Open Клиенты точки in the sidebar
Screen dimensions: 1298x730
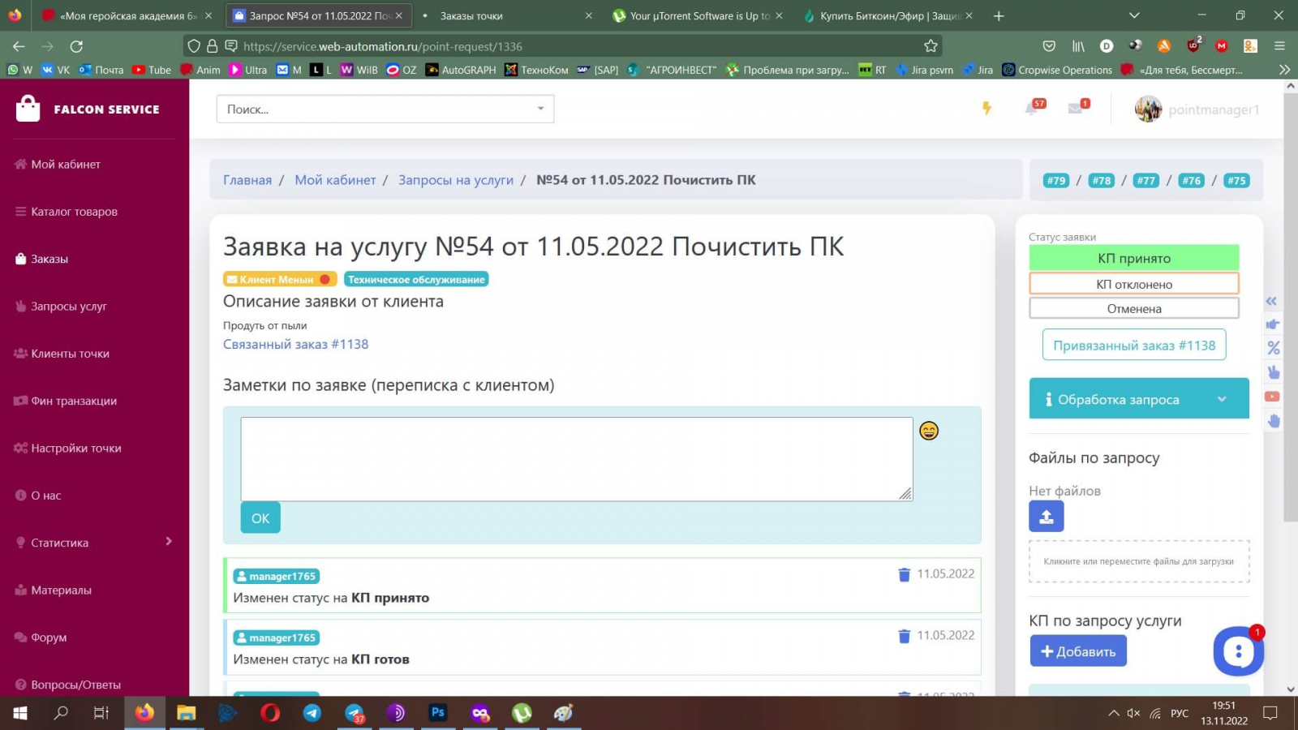tap(70, 353)
